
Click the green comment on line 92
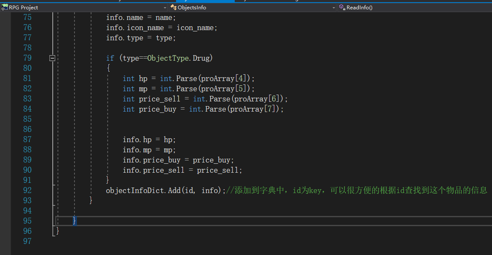(x=357, y=190)
